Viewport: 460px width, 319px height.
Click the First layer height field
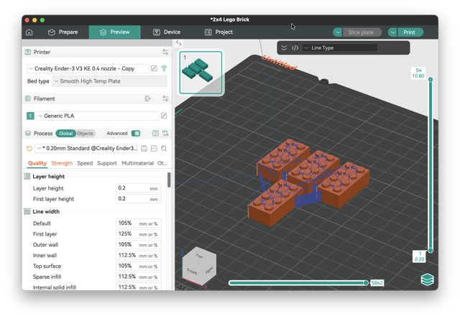pyautogui.click(x=139, y=199)
